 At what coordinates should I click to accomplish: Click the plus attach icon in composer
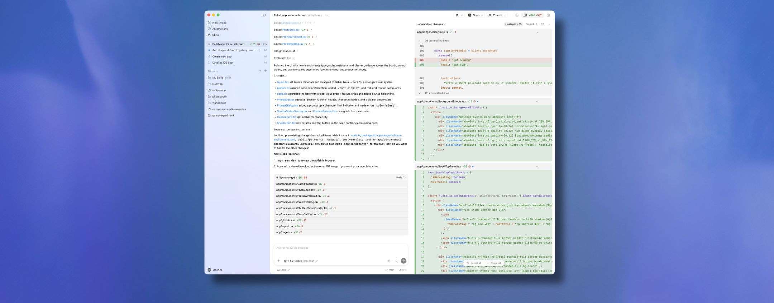coord(278,261)
